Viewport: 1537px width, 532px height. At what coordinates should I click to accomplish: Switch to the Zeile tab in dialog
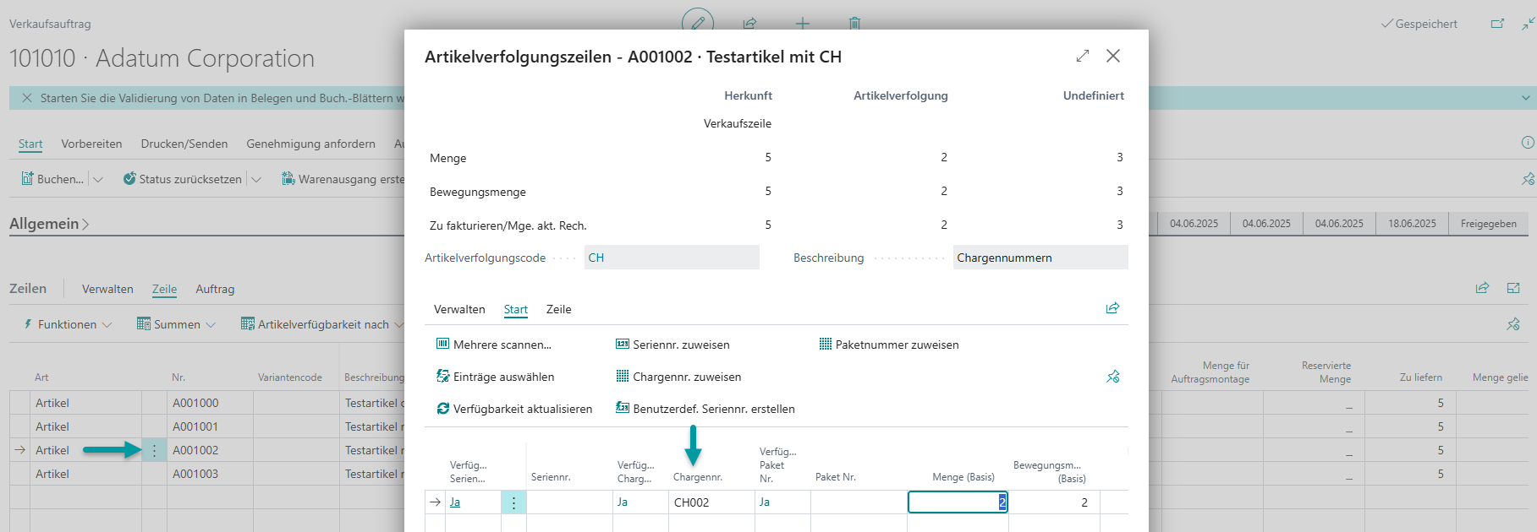pos(558,309)
